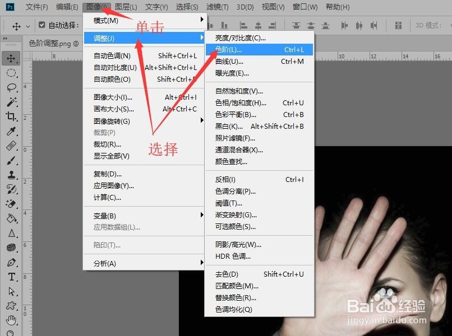Select the Sponge tool
The image size is (452, 336).
click(x=11, y=248)
